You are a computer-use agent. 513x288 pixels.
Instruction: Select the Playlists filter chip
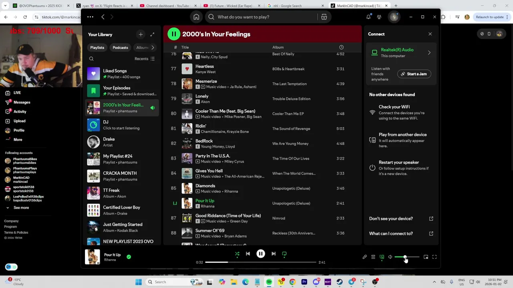pyautogui.click(x=97, y=48)
